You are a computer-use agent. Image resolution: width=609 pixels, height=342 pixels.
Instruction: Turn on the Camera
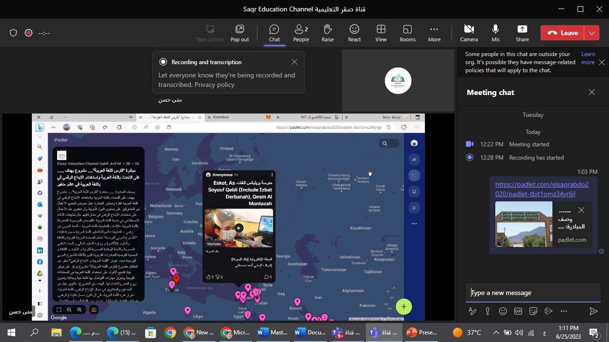pos(469,33)
